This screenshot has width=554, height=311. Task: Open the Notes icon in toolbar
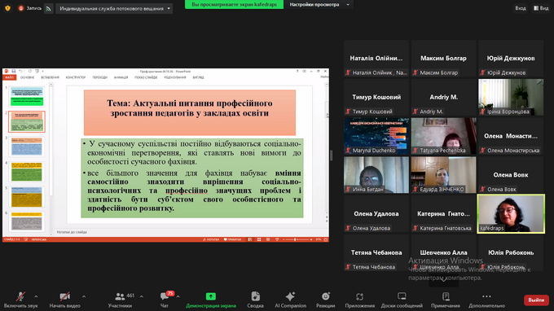[446, 296]
